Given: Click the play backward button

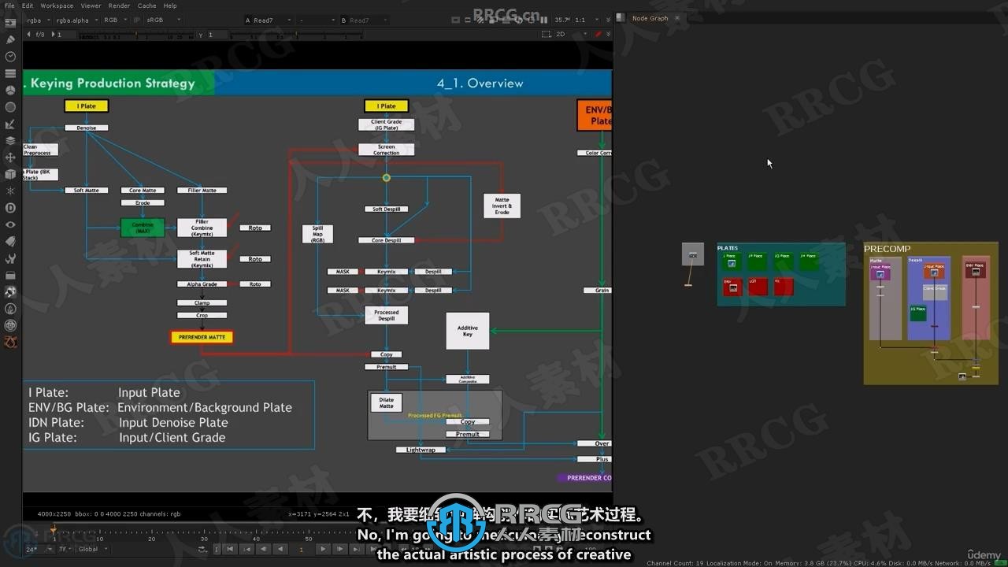Looking at the screenshot, I should coord(281,549).
